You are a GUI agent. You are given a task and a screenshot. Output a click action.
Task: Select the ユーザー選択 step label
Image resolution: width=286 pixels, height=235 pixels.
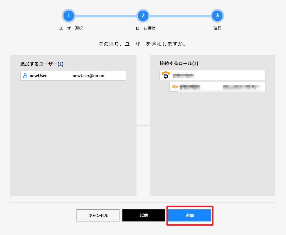pos(71,29)
